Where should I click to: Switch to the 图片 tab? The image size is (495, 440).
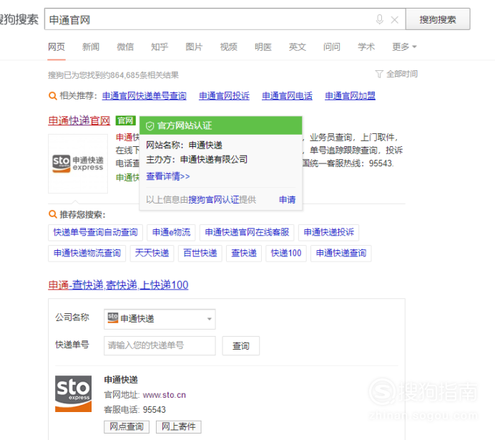point(194,47)
